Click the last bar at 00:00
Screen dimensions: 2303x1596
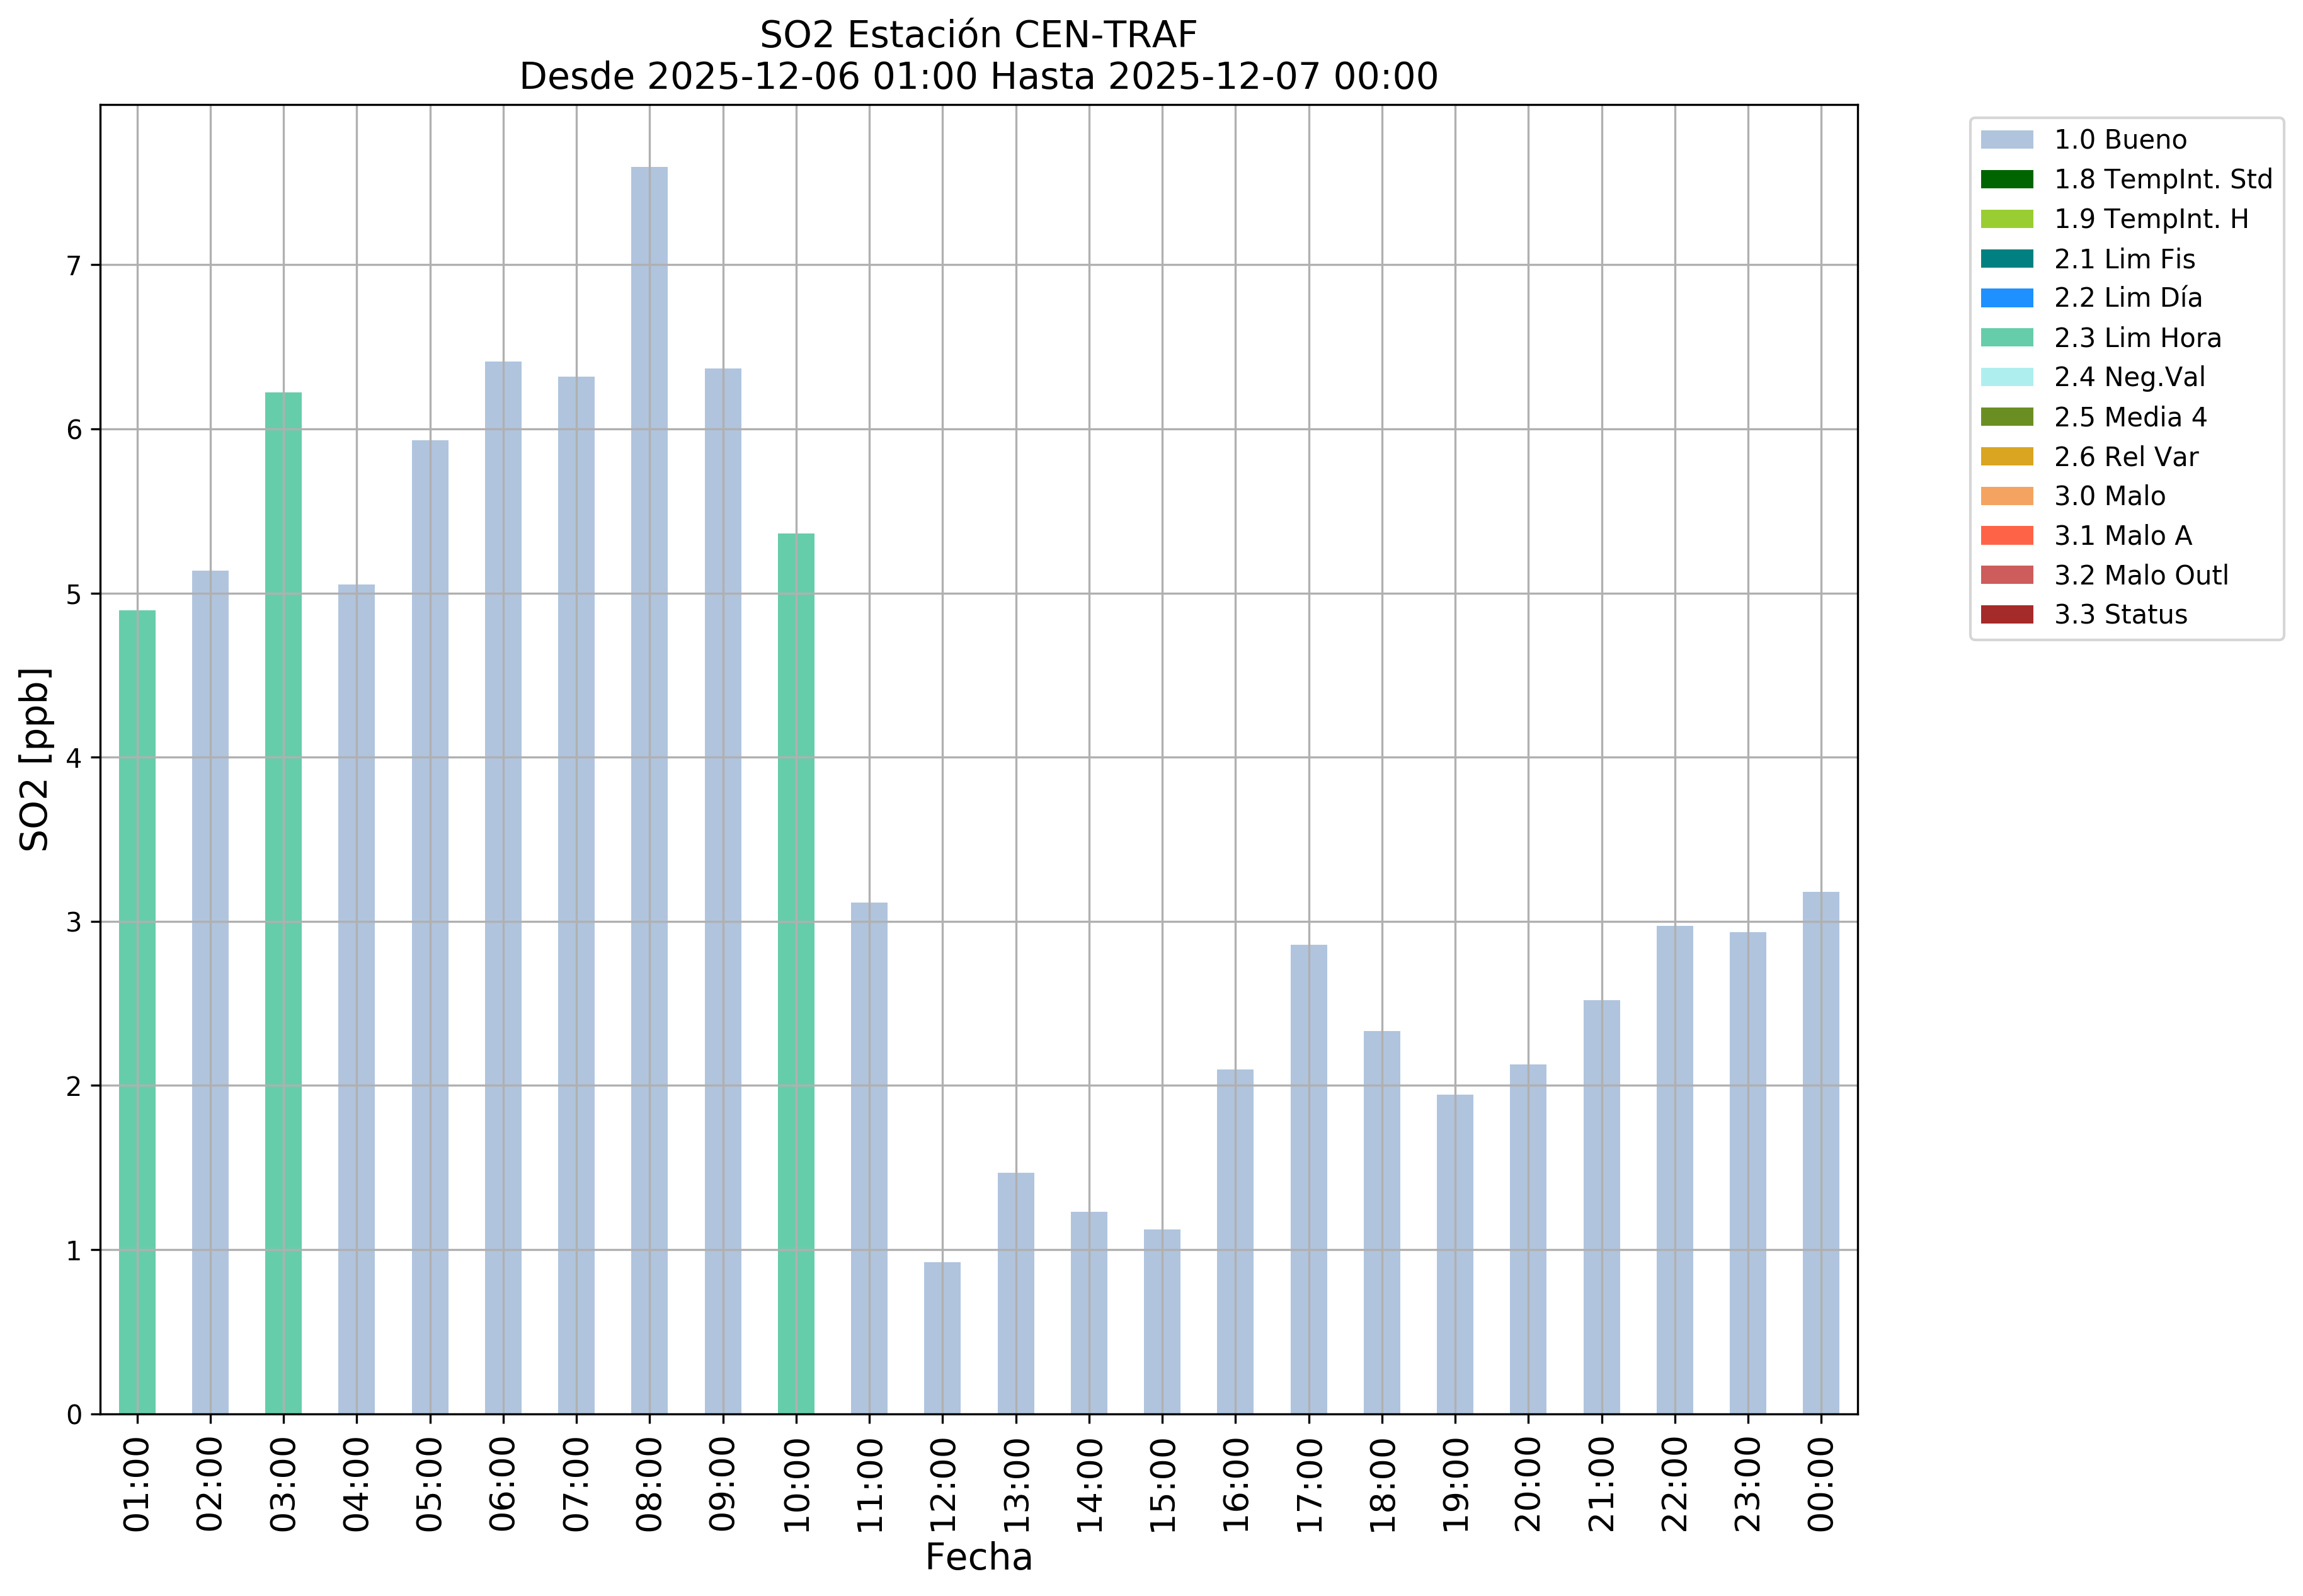pos(1820,1152)
